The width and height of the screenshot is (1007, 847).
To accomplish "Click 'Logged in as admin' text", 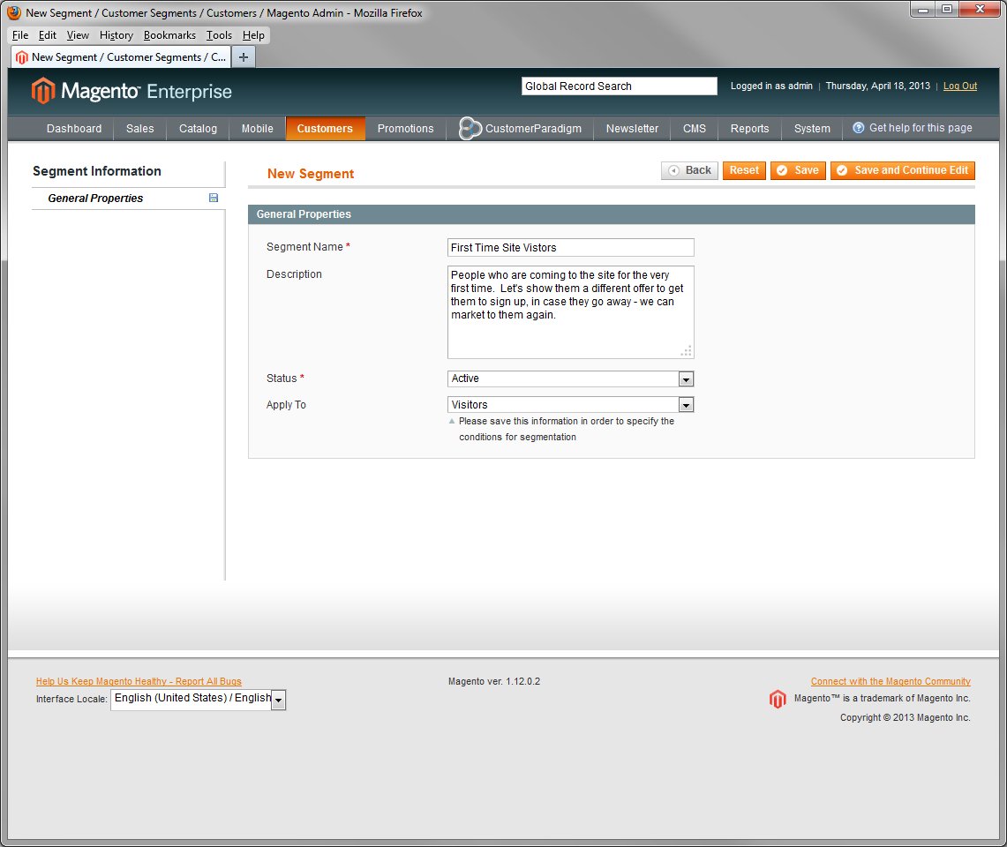I will pyautogui.click(x=771, y=86).
